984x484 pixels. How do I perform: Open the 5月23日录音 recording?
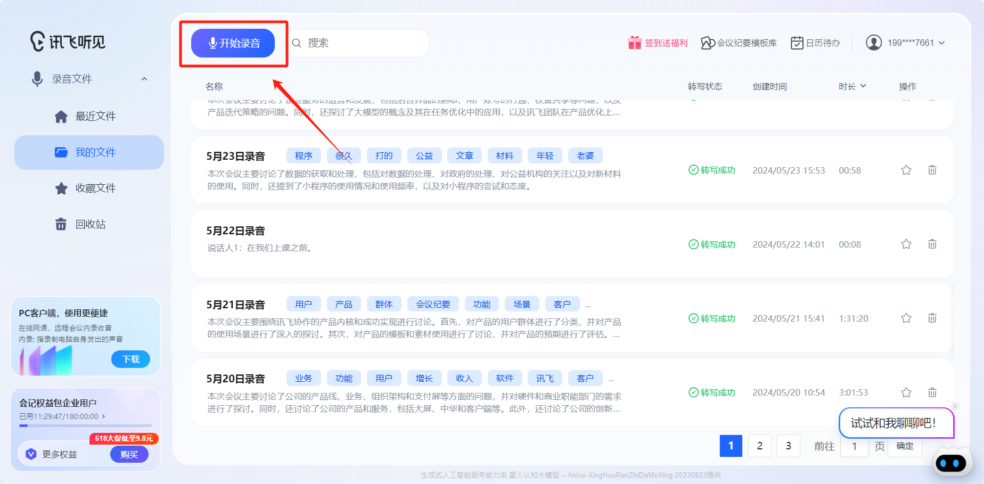pos(235,156)
